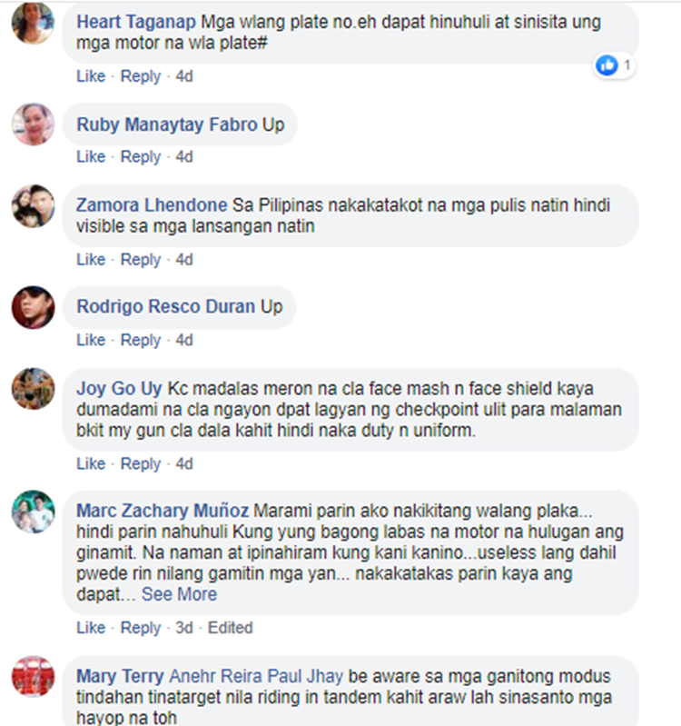Open Ruby Manaytay Fabro's avatar

tap(33, 124)
